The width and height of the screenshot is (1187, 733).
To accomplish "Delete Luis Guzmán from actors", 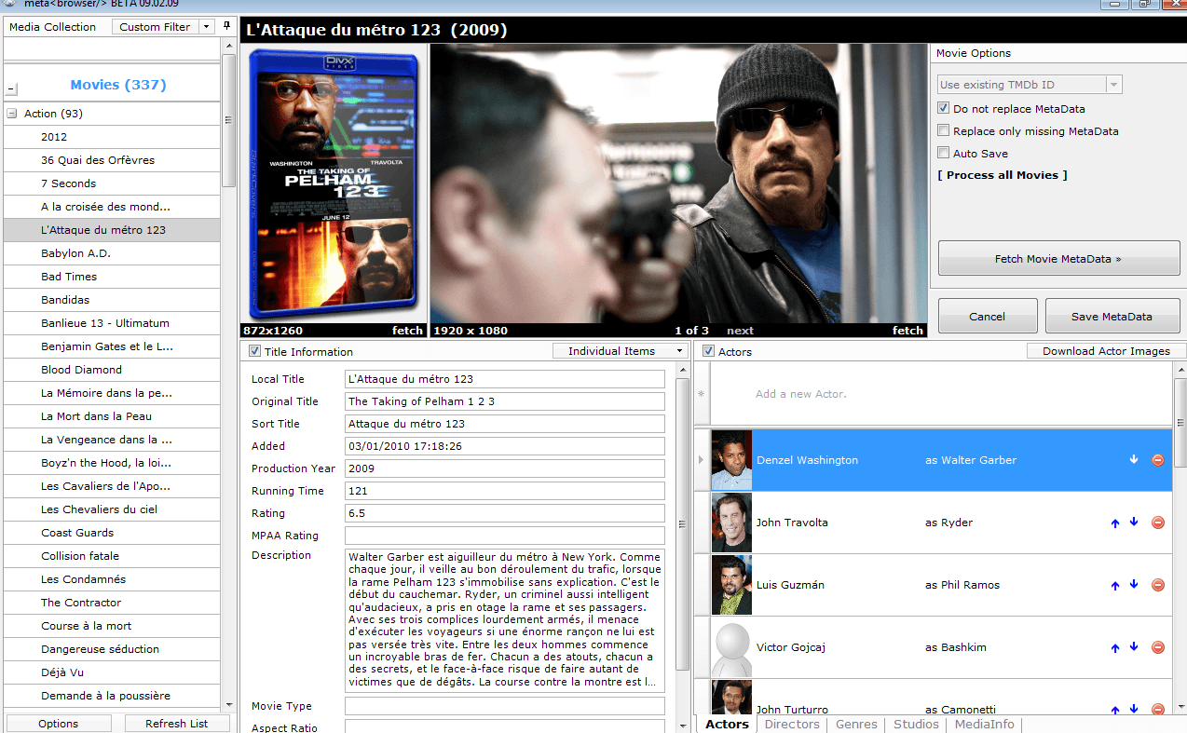I will pos(1158,585).
